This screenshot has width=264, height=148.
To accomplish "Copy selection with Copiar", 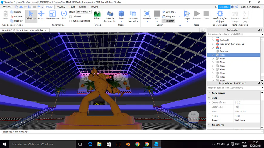I will pos(16,12).
